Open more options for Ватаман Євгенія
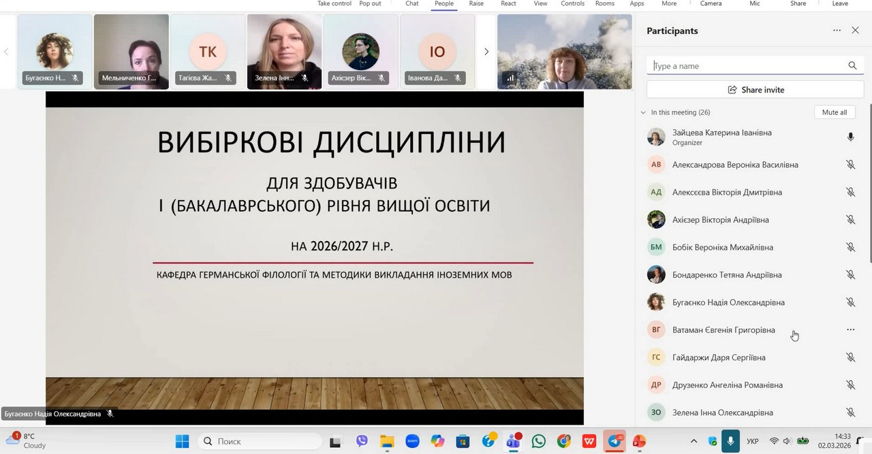This screenshot has width=872, height=454. coord(850,330)
